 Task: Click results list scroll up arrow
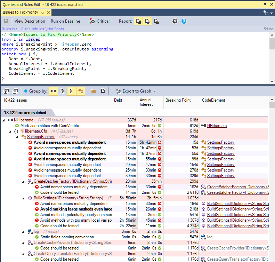272,100
